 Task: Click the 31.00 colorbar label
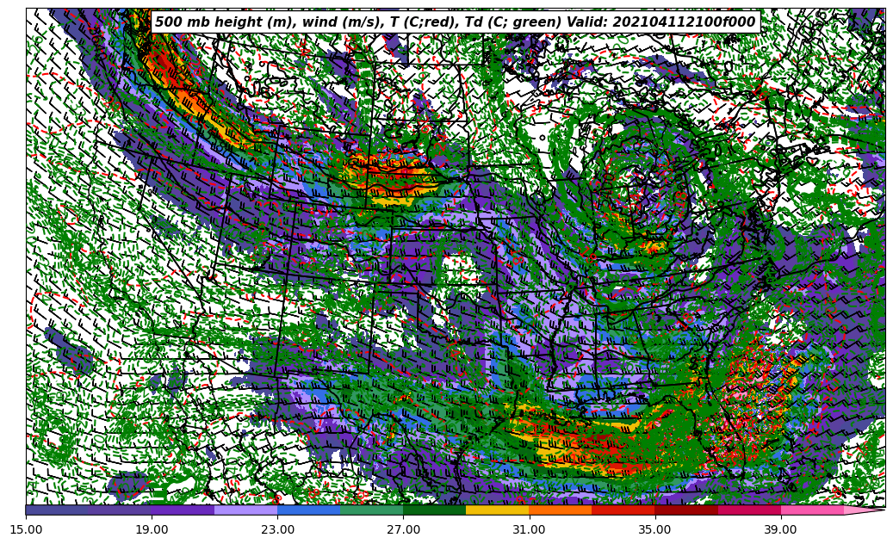tap(529, 529)
